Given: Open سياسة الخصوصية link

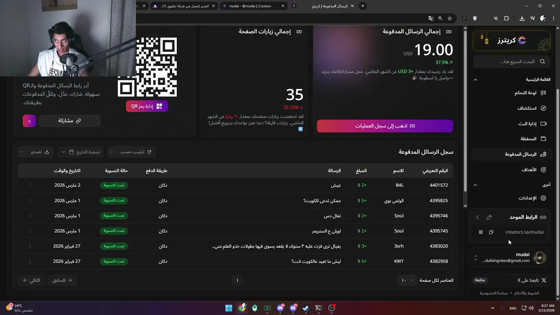Looking at the screenshot, I should tap(494, 293).
